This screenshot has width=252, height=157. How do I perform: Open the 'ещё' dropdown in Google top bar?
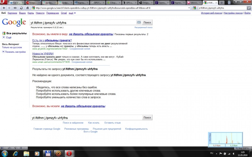pos(72,13)
